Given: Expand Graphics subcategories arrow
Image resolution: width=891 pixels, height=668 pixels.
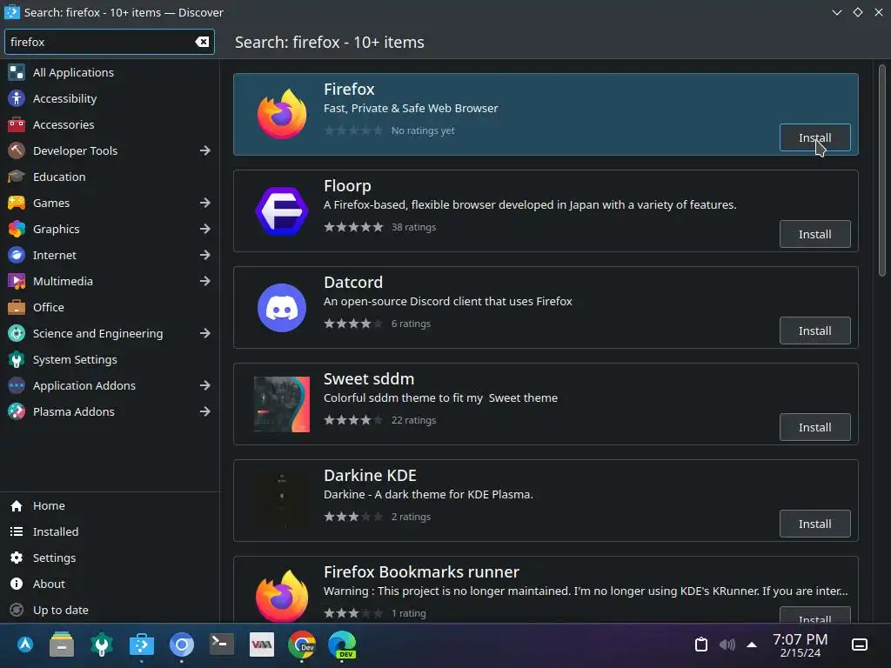Looking at the screenshot, I should point(205,229).
